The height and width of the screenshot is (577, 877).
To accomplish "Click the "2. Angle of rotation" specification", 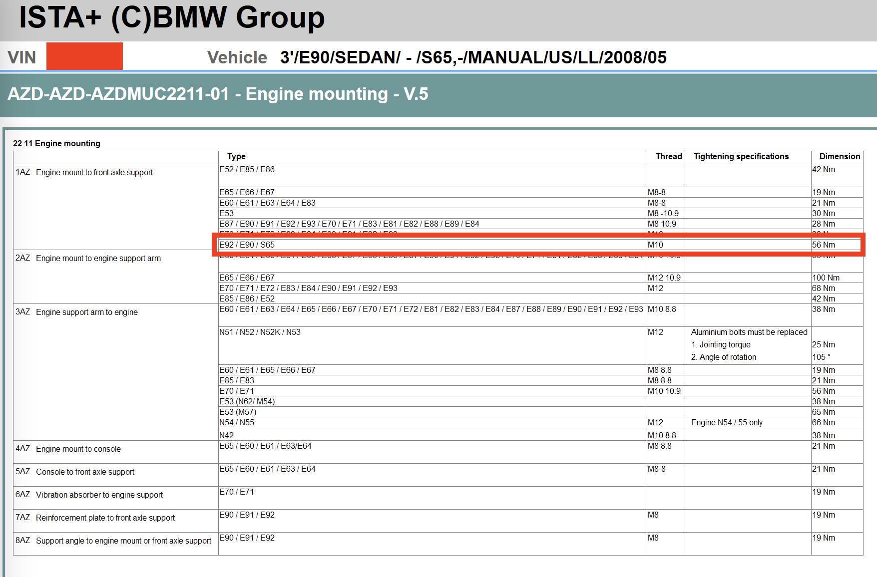I will 724,357.
